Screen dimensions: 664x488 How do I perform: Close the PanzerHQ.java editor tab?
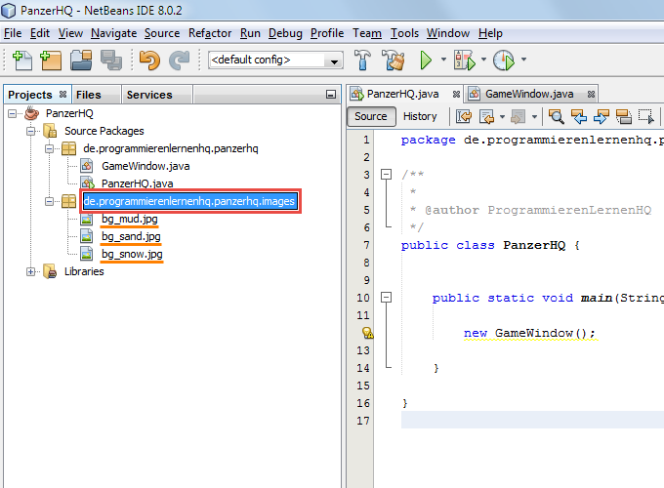(x=456, y=94)
